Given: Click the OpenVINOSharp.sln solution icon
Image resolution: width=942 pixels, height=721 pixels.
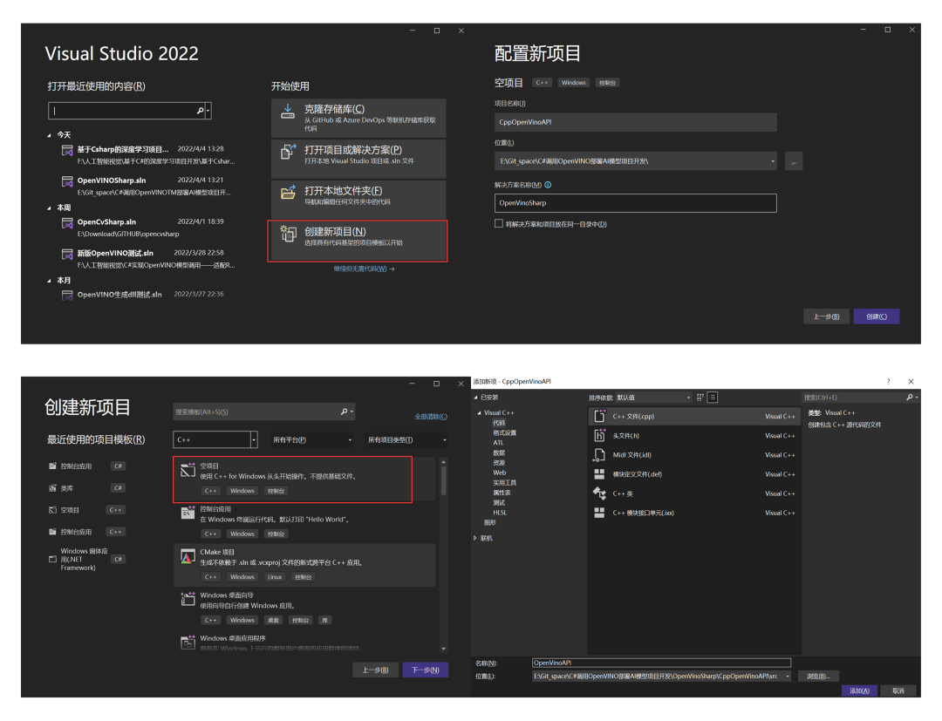Looking at the screenshot, I should (x=67, y=181).
